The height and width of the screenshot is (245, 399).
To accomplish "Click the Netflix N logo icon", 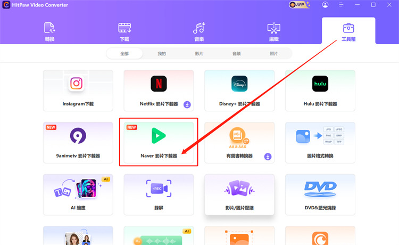I will pos(159,84).
